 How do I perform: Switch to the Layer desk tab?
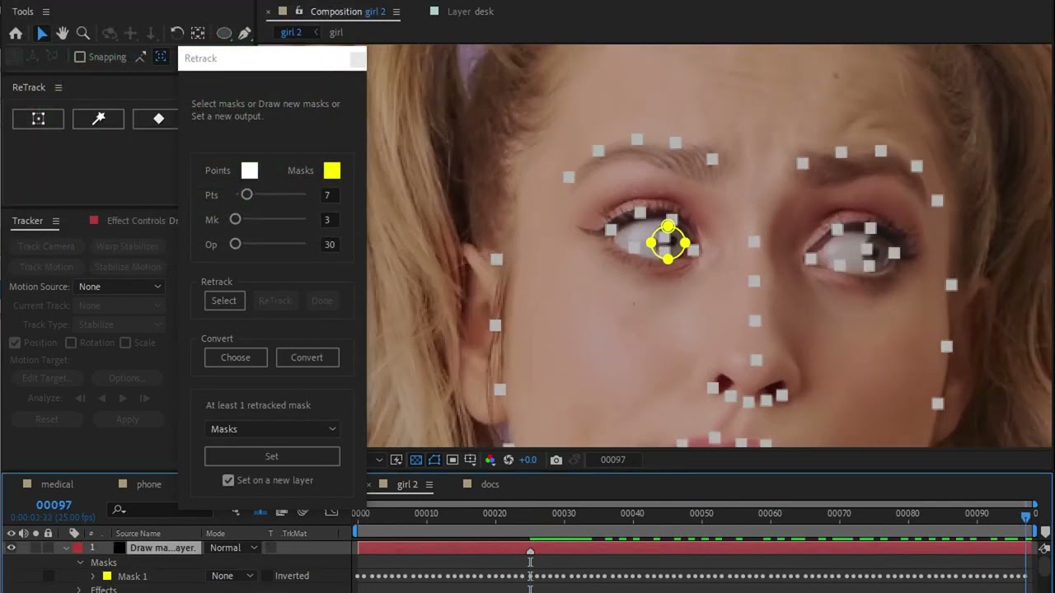(x=470, y=12)
